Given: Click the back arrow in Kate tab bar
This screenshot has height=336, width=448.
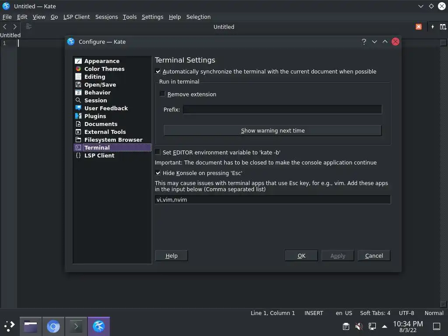Looking at the screenshot, I should click(x=5, y=27).
